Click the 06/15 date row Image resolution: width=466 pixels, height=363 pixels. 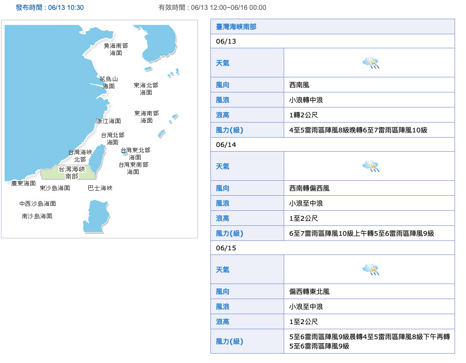pyautogui.click(x=332, y=248)
